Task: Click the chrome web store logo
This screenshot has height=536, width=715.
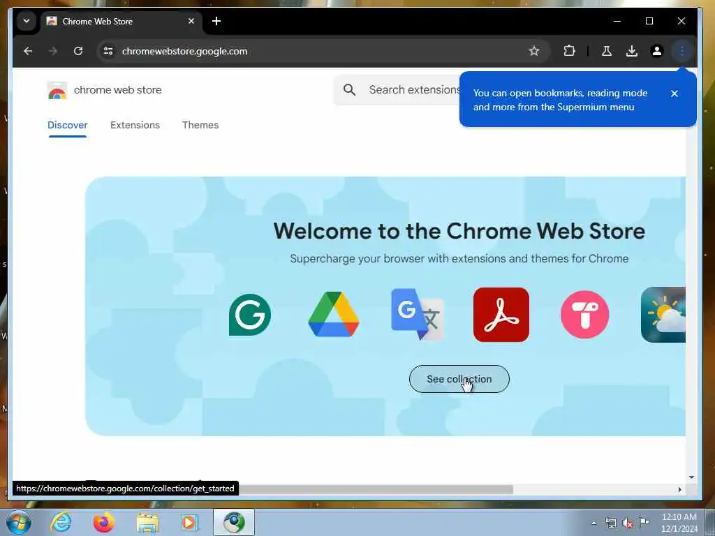Action: click(105, 90)
